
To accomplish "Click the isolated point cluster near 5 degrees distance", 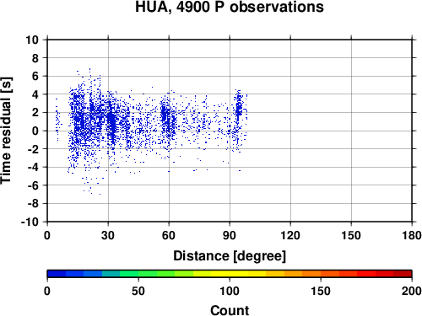I will 57,120.
